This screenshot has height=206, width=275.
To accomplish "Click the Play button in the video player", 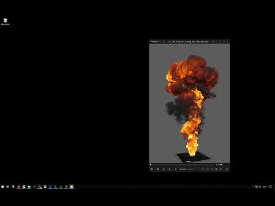I will click(x=152, y=169).
